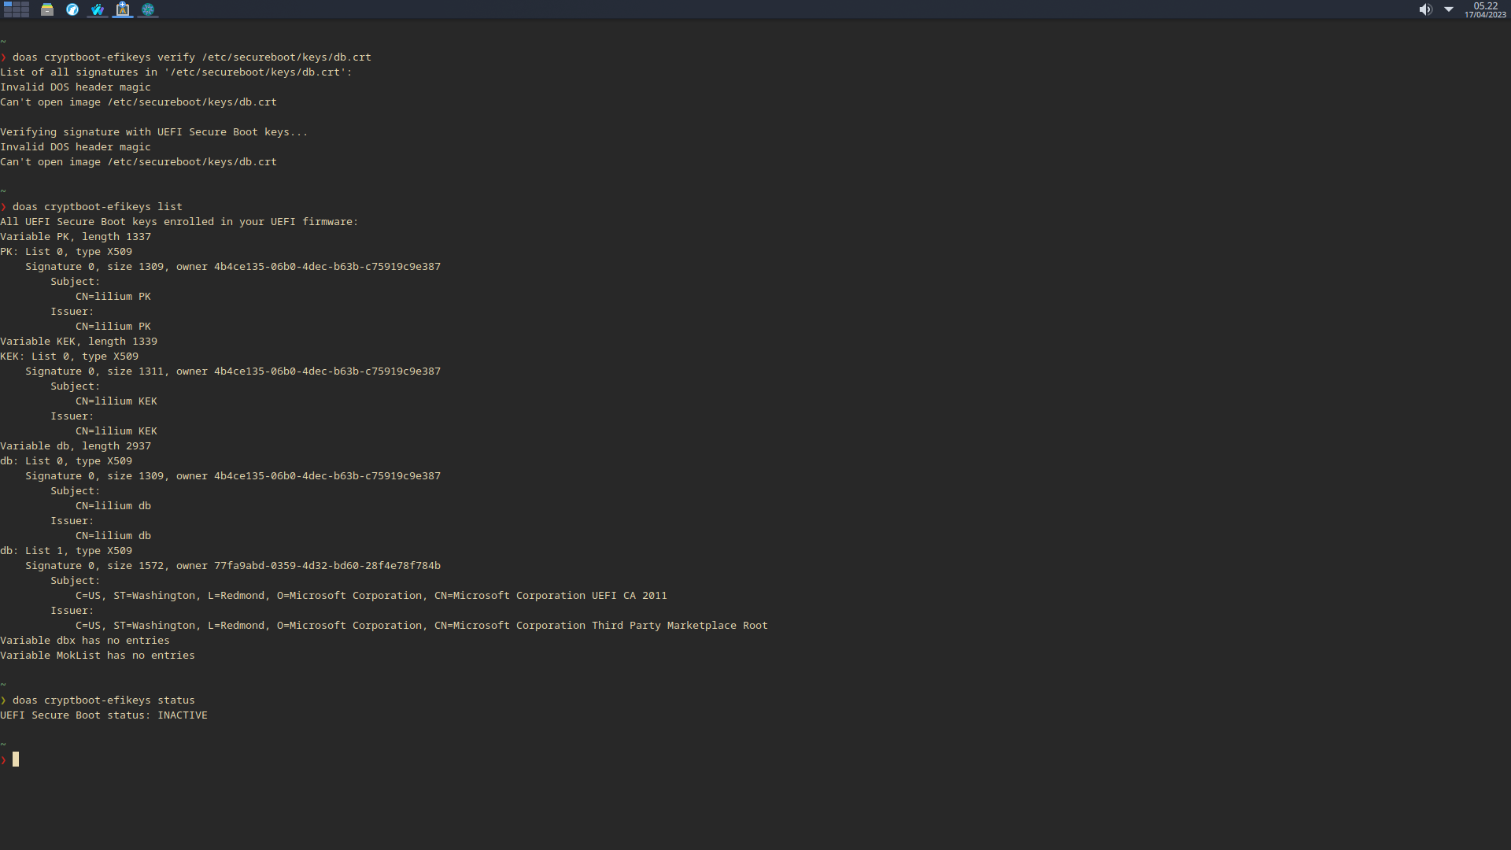This screenshot has height=850, width=1511.
Task: Open the green mandala taskbar application
Action: [x=147, y=9]
